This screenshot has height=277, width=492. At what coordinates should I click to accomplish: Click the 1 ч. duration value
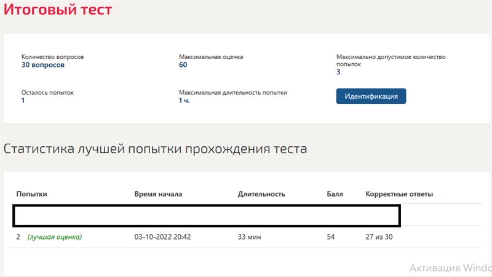click(184, 101)
